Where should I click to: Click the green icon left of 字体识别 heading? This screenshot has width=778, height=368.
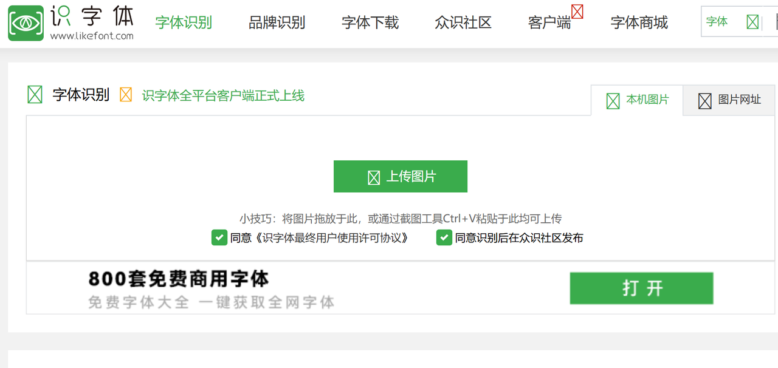pos(35,95)
